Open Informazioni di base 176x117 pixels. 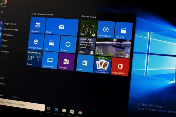click(x=11, y=29)
